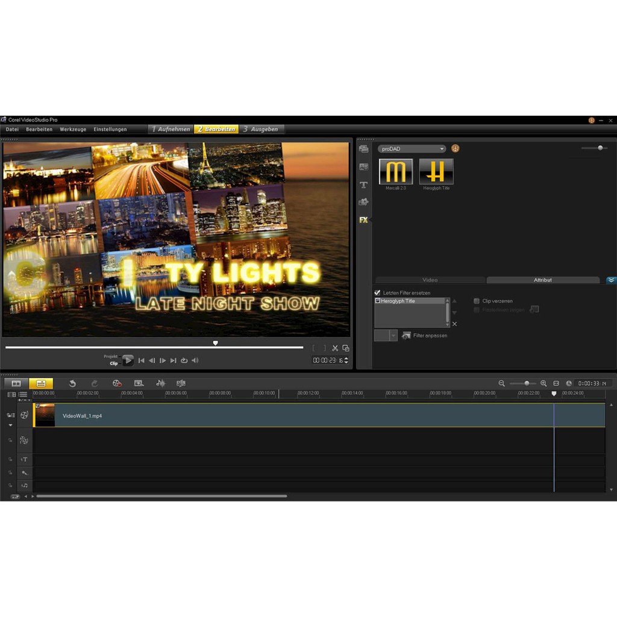The width and height of the screenshot is (617, 617).
Task: Open the Media library panel icon
Action: coord(363,149)
